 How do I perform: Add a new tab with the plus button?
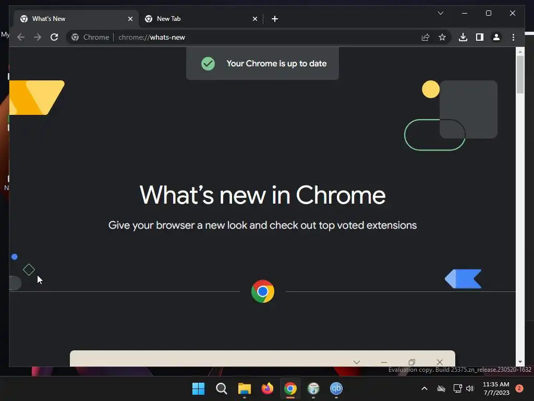click(x=275, y=19)
